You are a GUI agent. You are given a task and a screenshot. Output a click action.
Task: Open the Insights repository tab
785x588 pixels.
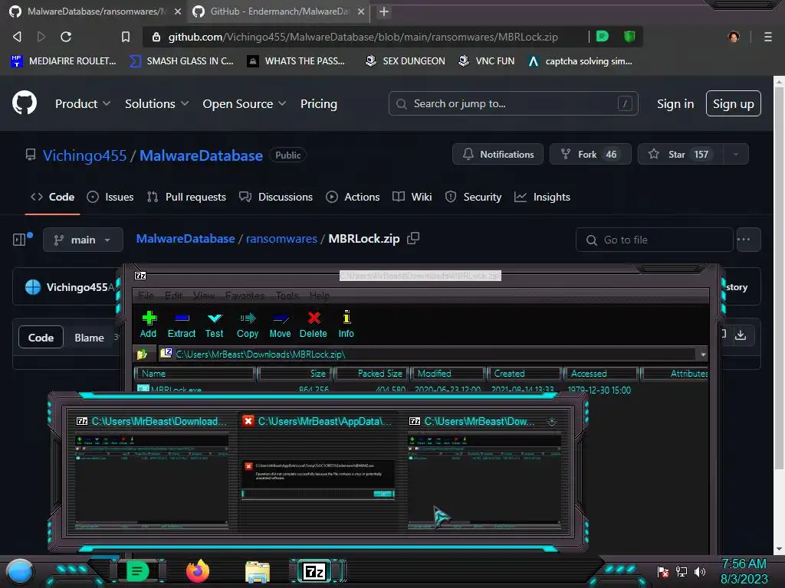pyautogui.click(x=542, y=197)
